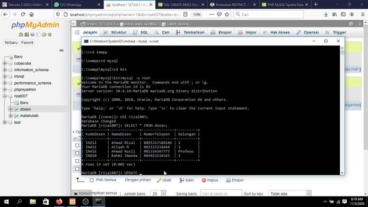Expand the phpmyadmin database node

coord(5,90)
